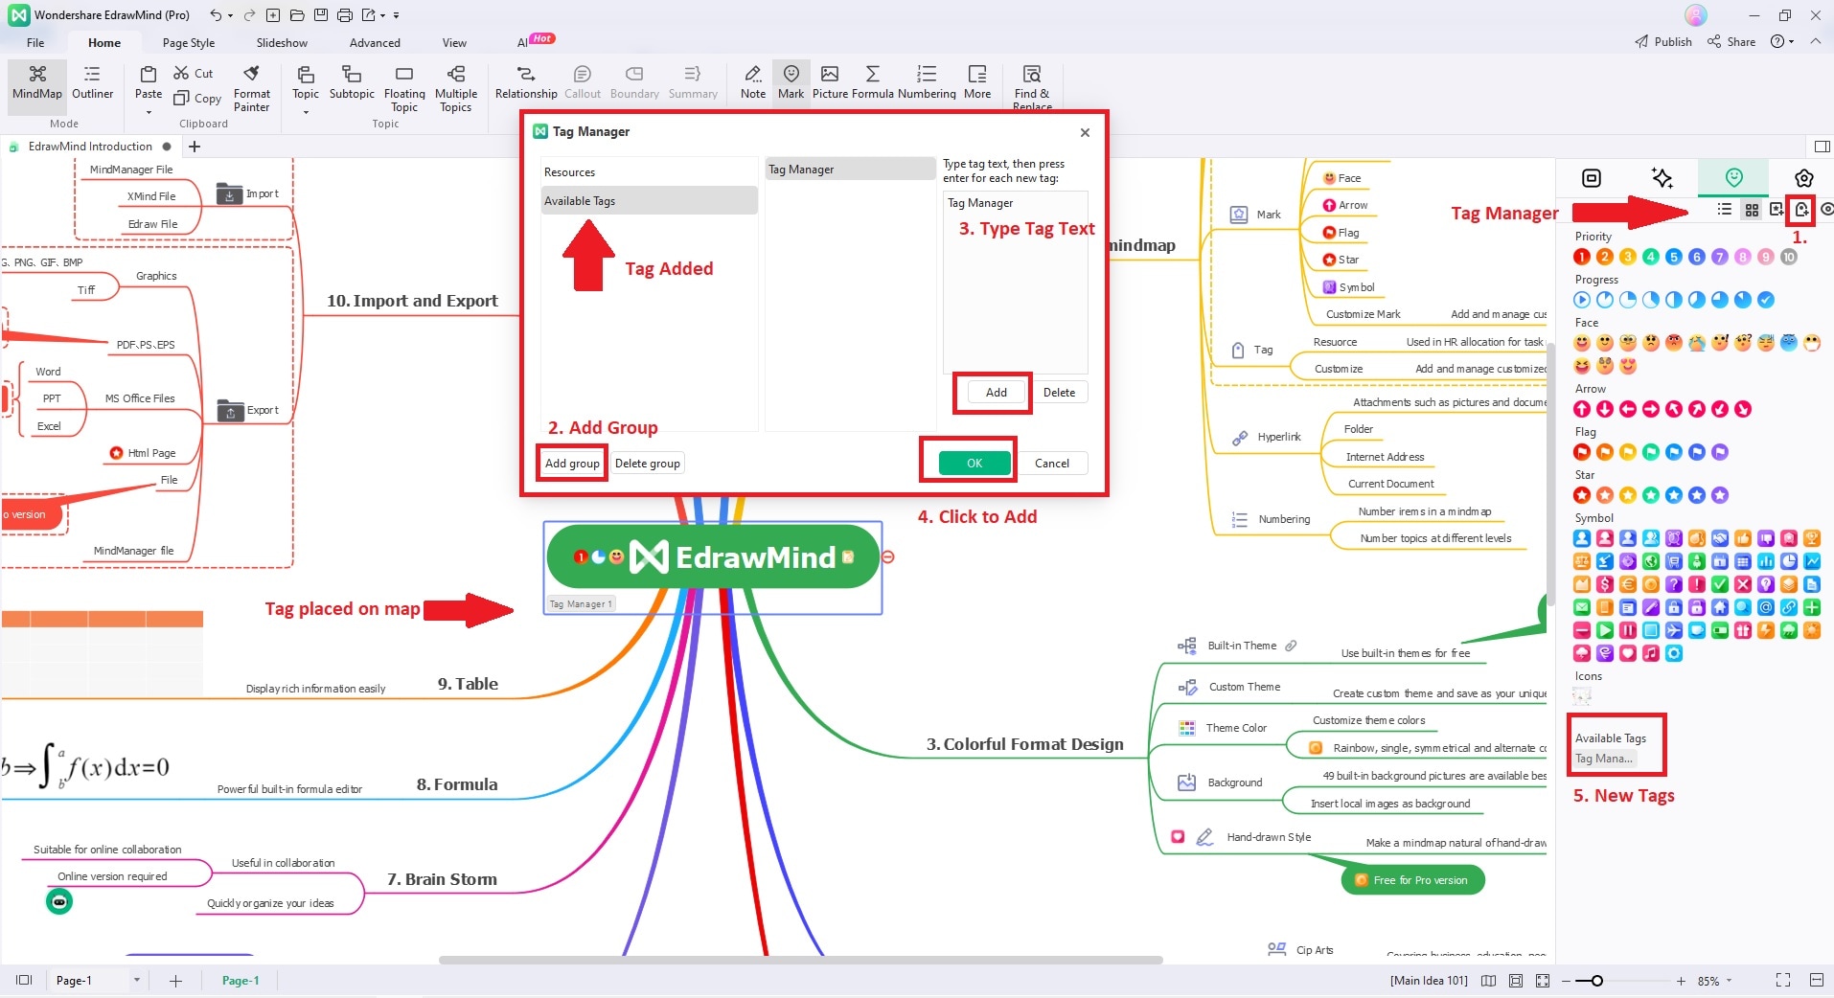Select Available Tags group in Resources list
1834x998 pixels.
[650, 201]
